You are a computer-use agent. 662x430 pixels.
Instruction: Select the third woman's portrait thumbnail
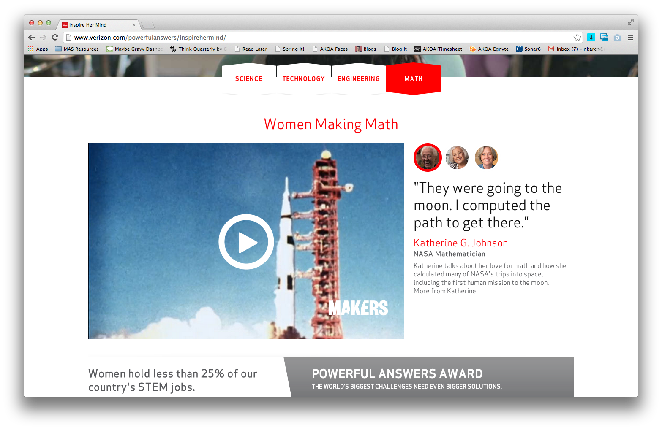coord(486,157)
